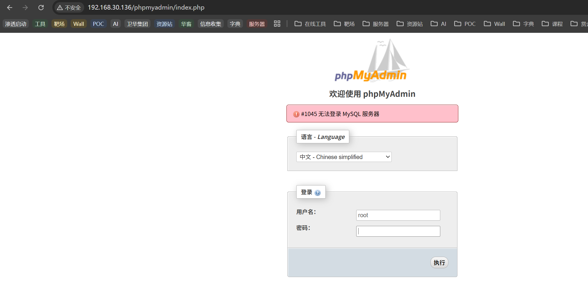Click the forward navigation arrow
The height and width of the screenshot is (307, 588).
tap(25, 8)
